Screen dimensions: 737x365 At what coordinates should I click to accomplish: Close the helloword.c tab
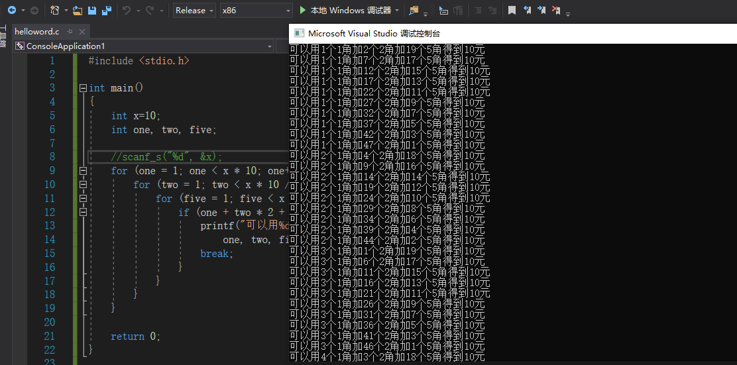point(82,32)
